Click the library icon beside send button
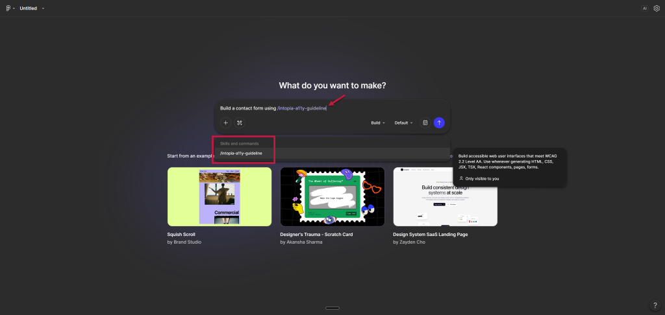This screenshot has width=665, height=315. pyautogui.click(x=425, y=122)
